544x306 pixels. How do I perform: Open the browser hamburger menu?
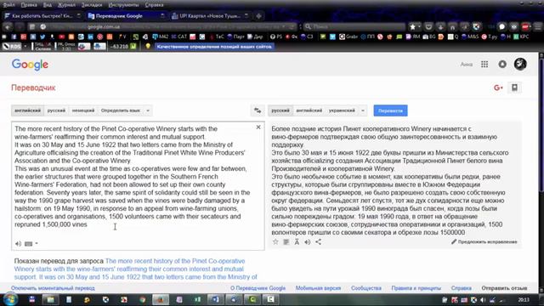tap(538, 26)
